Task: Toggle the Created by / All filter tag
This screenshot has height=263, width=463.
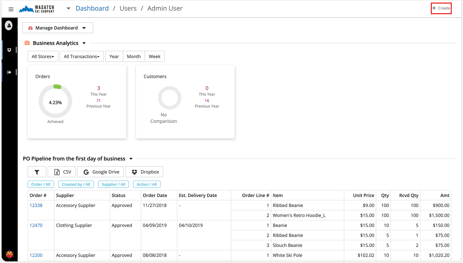Action: [76, 184]
